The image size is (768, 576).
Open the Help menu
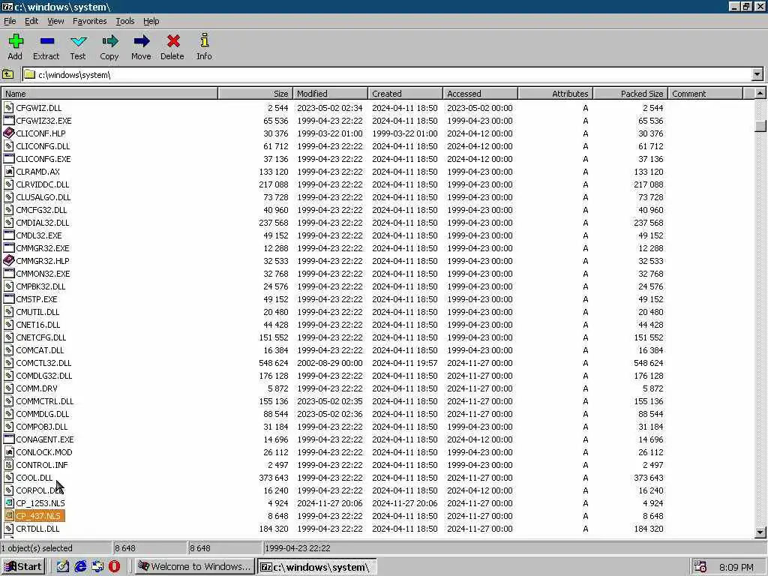click(151, 21)
